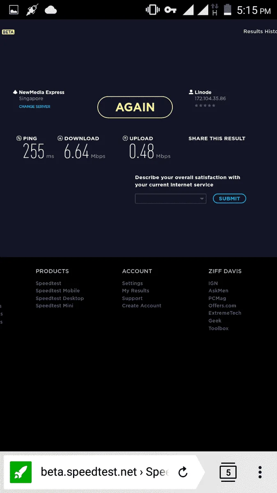Click the ping icon

(x=19, y=138)
